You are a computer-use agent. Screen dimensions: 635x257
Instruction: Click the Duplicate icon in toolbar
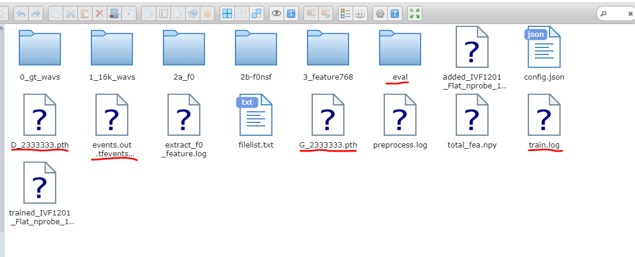pyautogui.click(x=149, y=14)
